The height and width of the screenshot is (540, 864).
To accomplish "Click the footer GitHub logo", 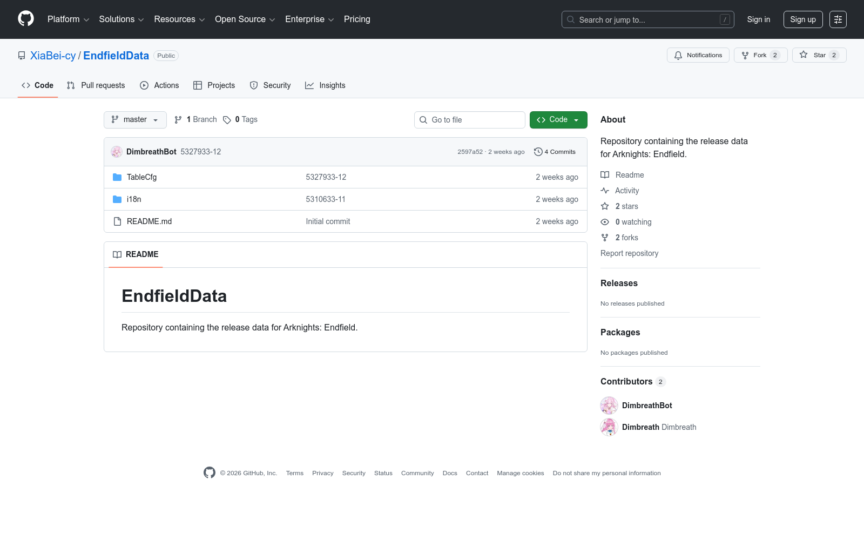I will [x=210, y=473].
